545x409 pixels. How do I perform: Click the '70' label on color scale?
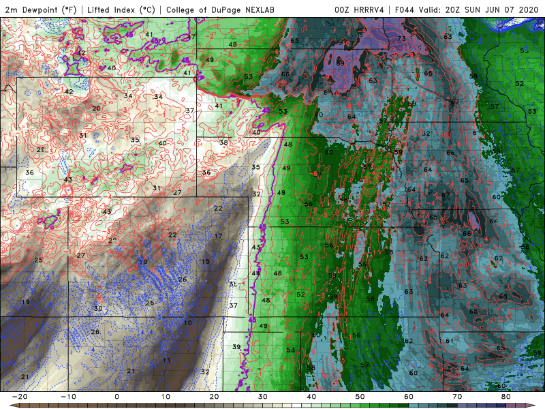click(x=457, y=397)
